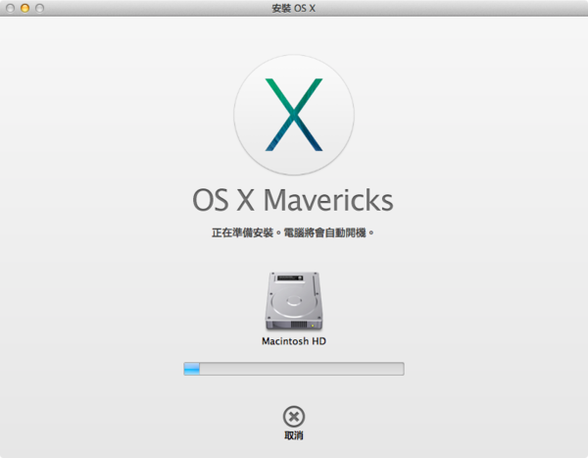Click the 取消 label under the cancel icon
The height and width of the screenshot is (458, 588).
click(x=294, y=435)
